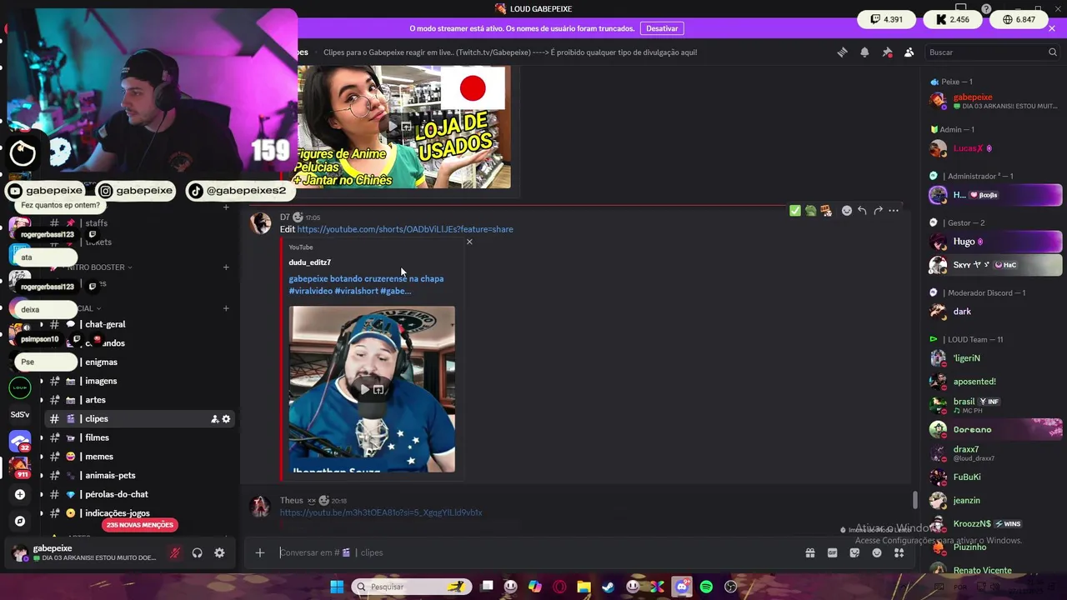Toggle microphone mute in user panel
The width and height of the screenshot is (1067, 600).
tap(175, 552)
